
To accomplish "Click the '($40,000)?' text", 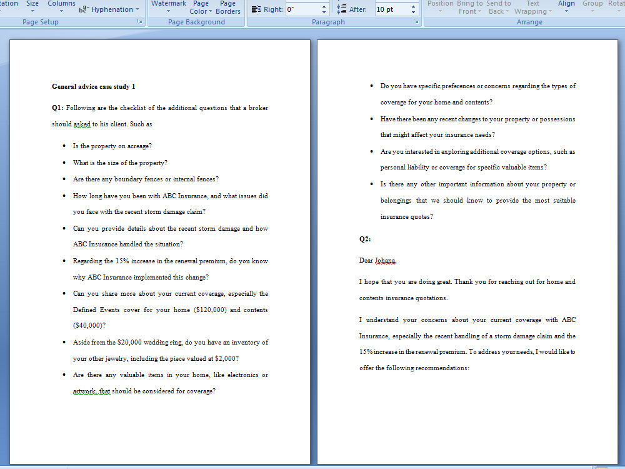I will pos(89,325).
